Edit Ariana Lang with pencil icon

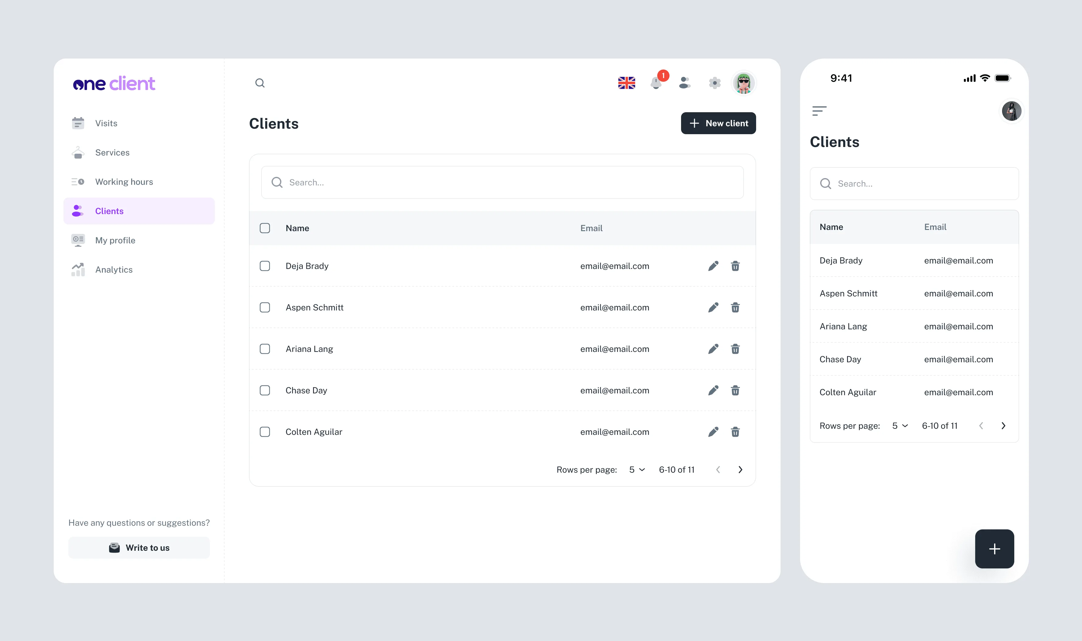coord(713,349)
